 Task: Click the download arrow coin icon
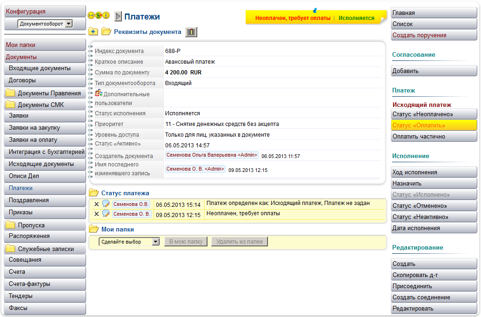(106, 16)
